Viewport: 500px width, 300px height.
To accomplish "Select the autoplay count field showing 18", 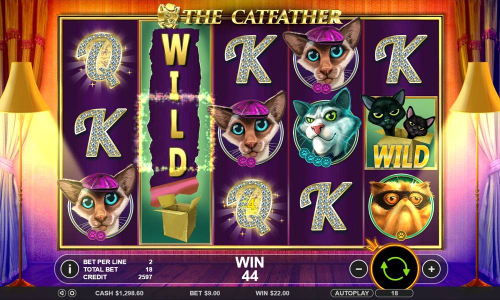I will tap(394, 293).
